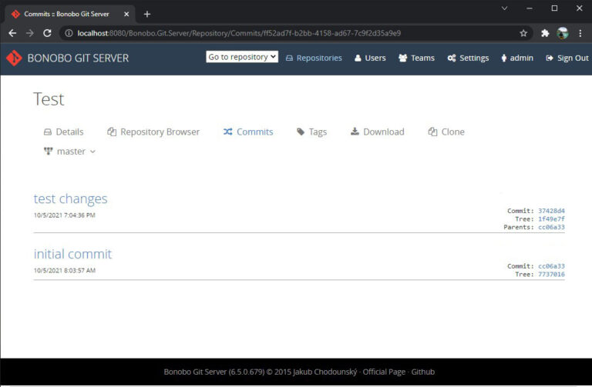
Task: Click the 10/5/2021 7:04:36 PM timestamp
Action: [65, 215]
